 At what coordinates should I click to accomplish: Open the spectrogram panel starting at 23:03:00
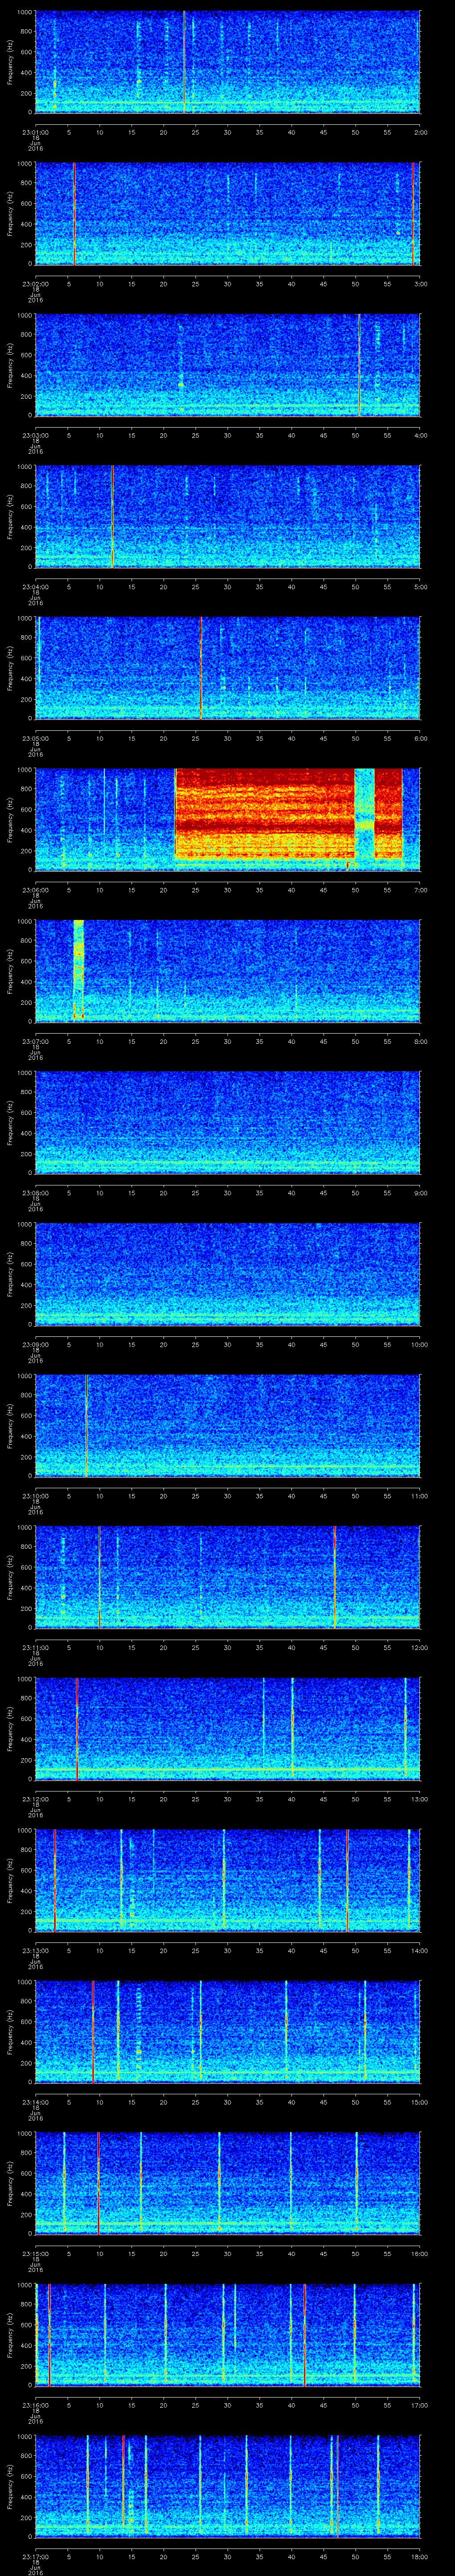point(227,365)
